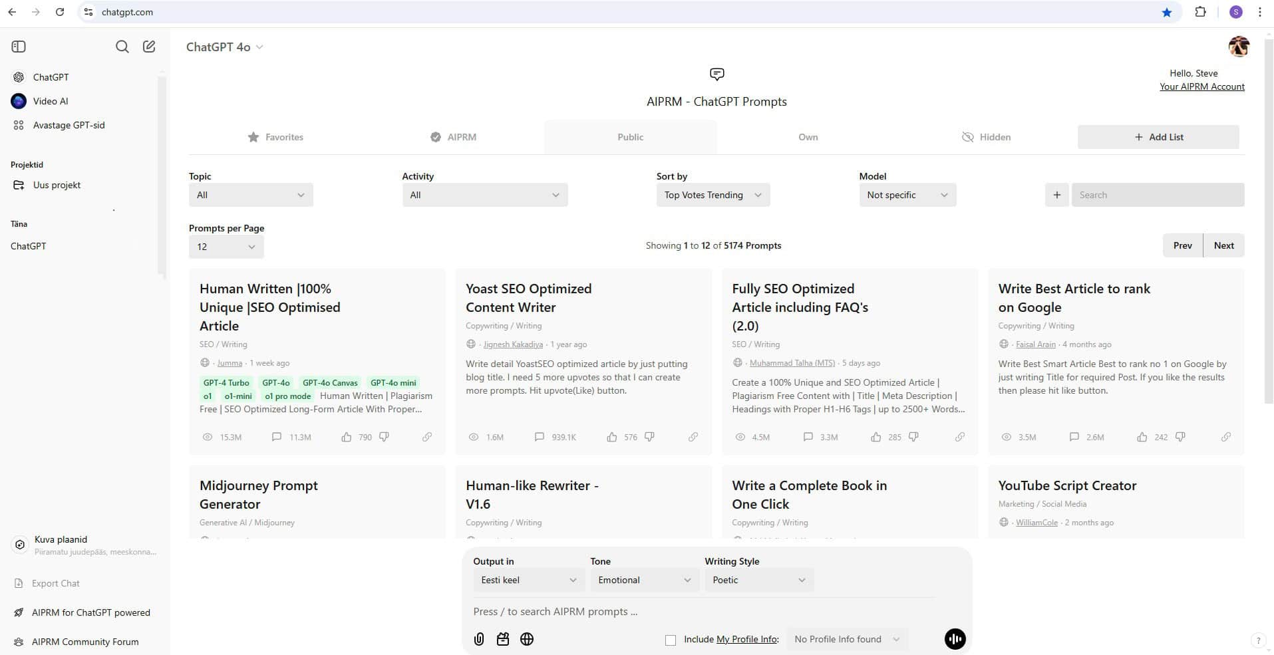The width and height of the screenshot is (1274, 655).
Task: Bookmark this page with the star icon
Action: [x=1166, y=12]
